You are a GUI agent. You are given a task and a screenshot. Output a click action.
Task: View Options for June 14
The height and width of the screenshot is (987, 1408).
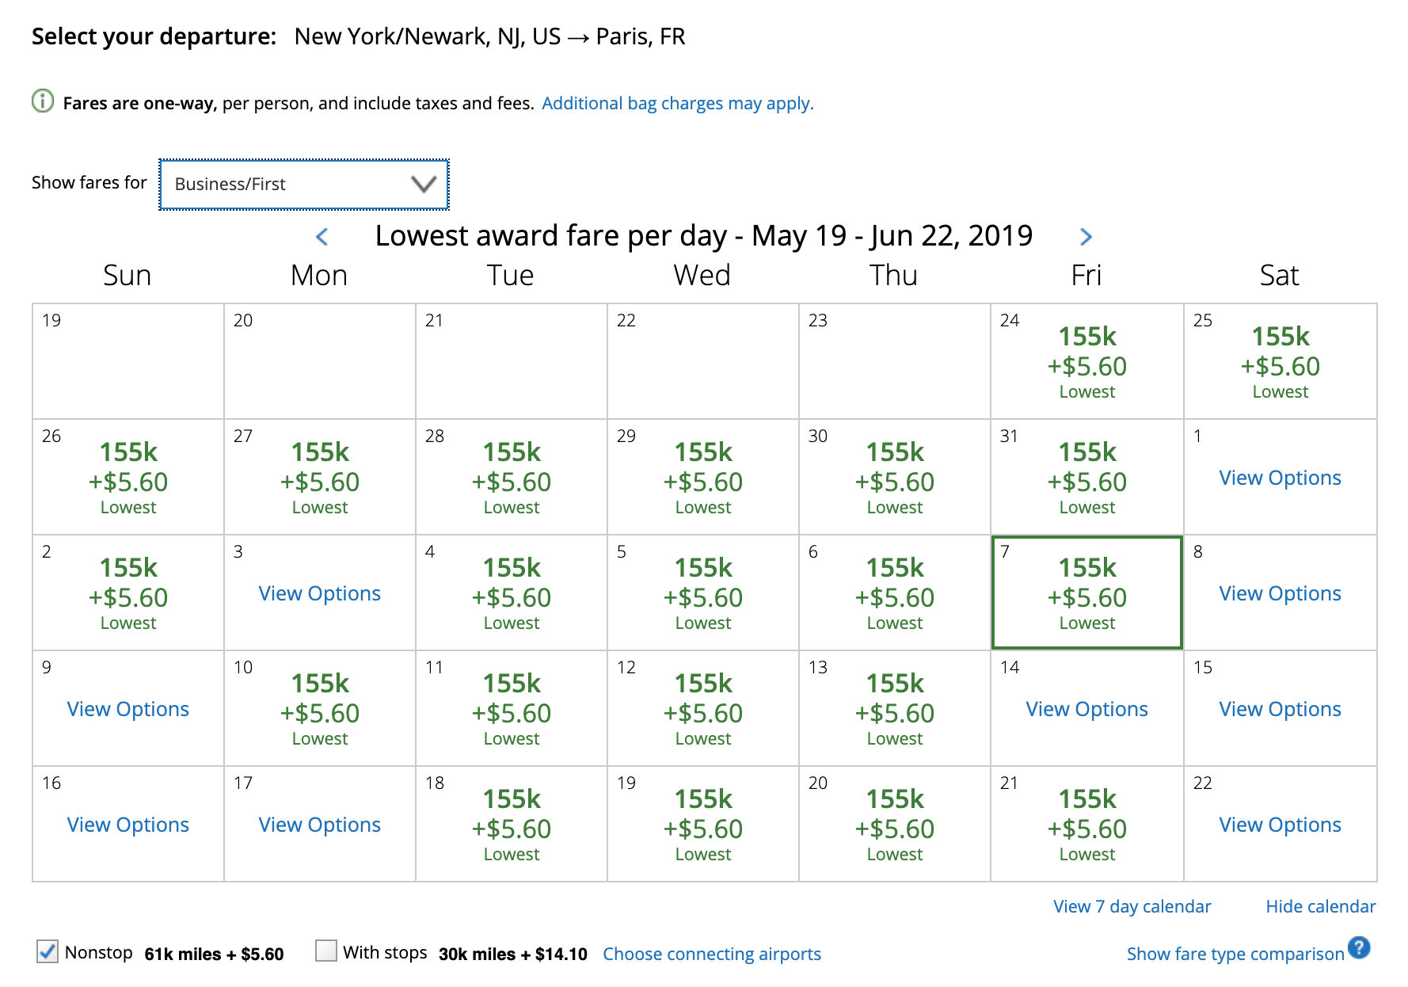click(1086, 710)
